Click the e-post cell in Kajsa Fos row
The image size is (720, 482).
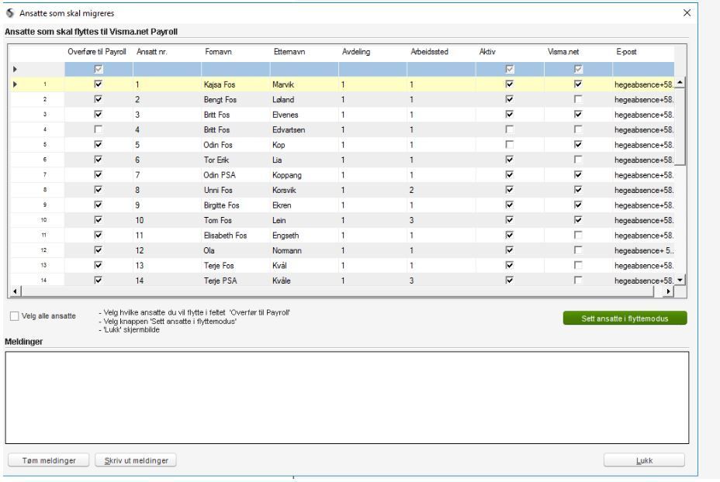point(643,84)
